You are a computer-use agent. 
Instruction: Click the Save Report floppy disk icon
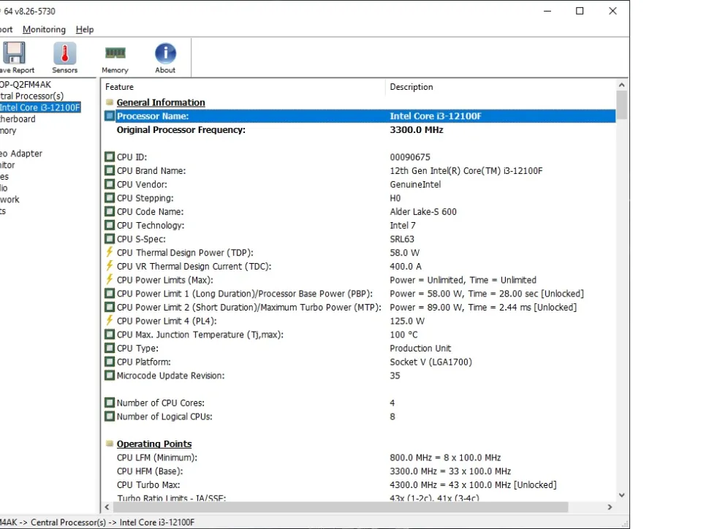click(x=14, y=54)
